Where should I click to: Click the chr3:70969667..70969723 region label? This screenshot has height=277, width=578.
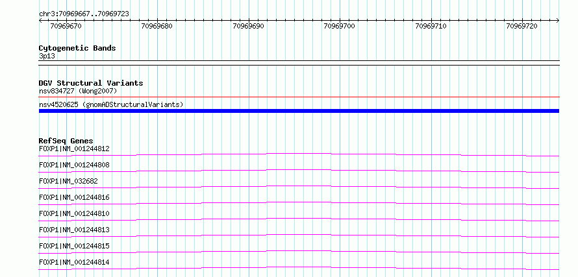(x=84, y=14)
